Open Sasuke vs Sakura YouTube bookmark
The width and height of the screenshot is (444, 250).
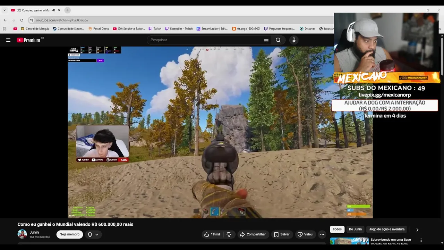[129, 29]
